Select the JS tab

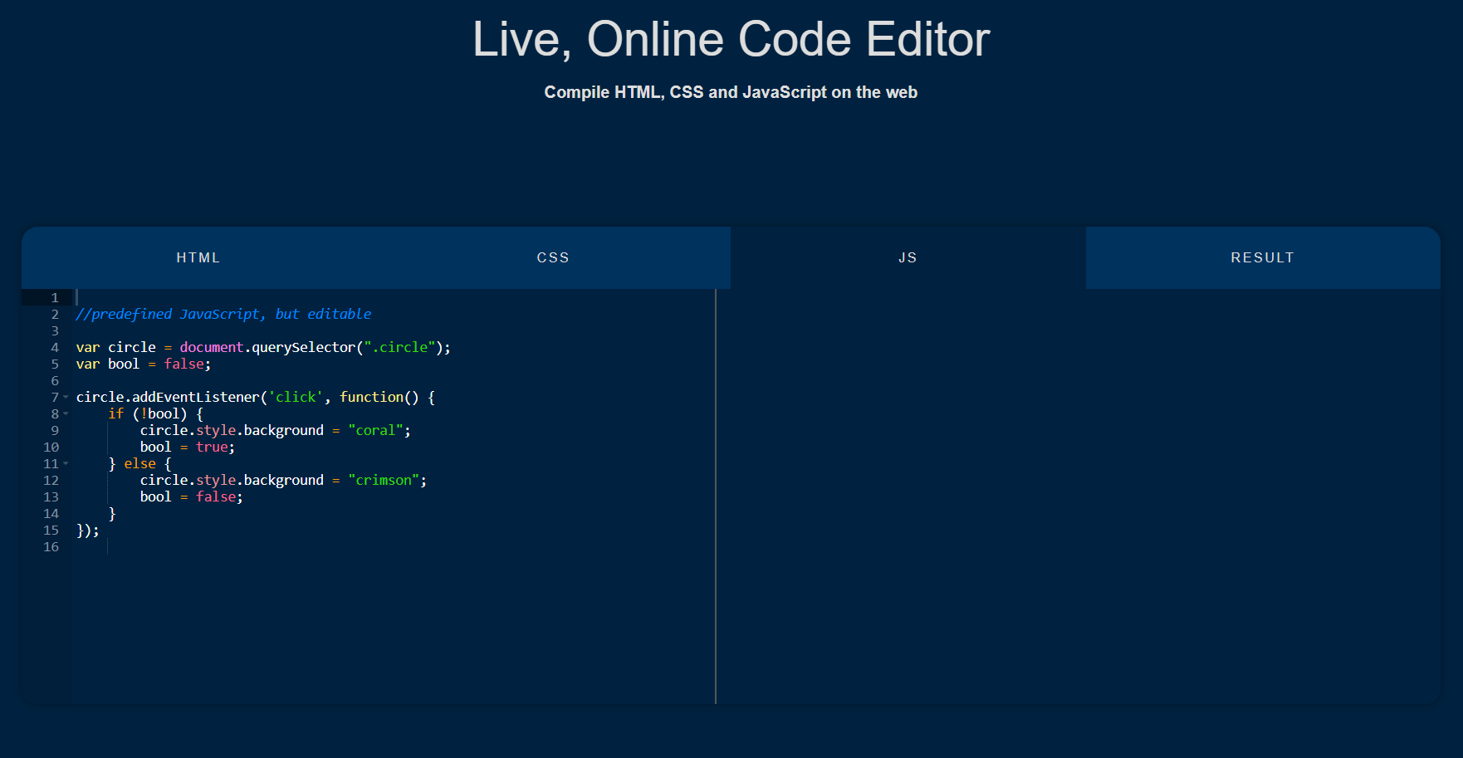(908, 257)
